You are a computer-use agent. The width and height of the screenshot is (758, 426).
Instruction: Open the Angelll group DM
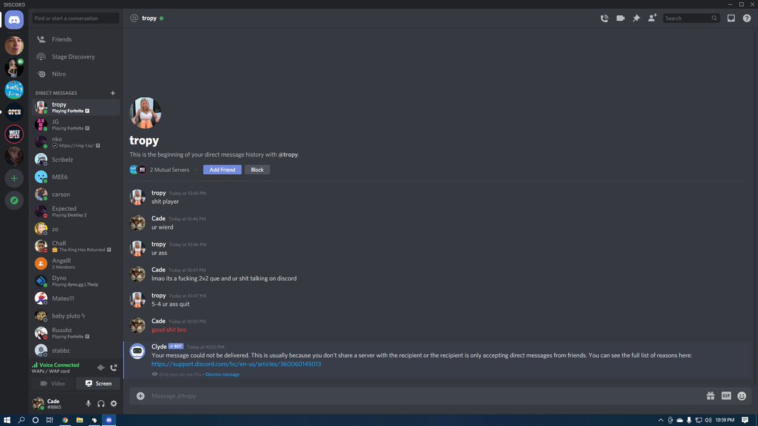pos(76,264)
